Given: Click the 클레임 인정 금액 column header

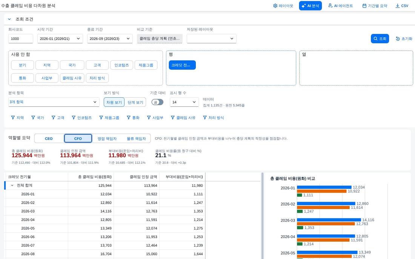Looking at the screenshot, I should coord(137,177).
